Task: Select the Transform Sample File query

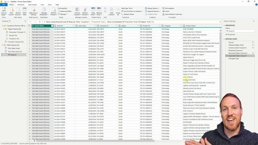Action: 16,42
